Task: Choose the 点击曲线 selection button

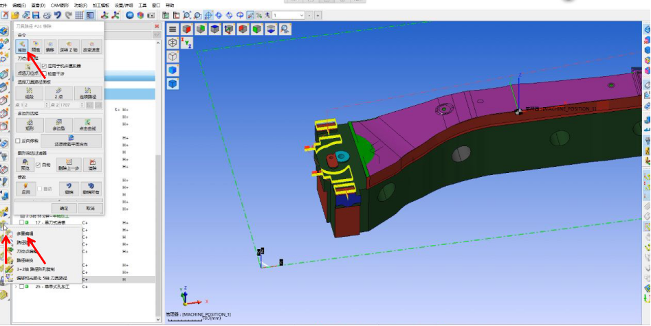Action: click(87, 125)
